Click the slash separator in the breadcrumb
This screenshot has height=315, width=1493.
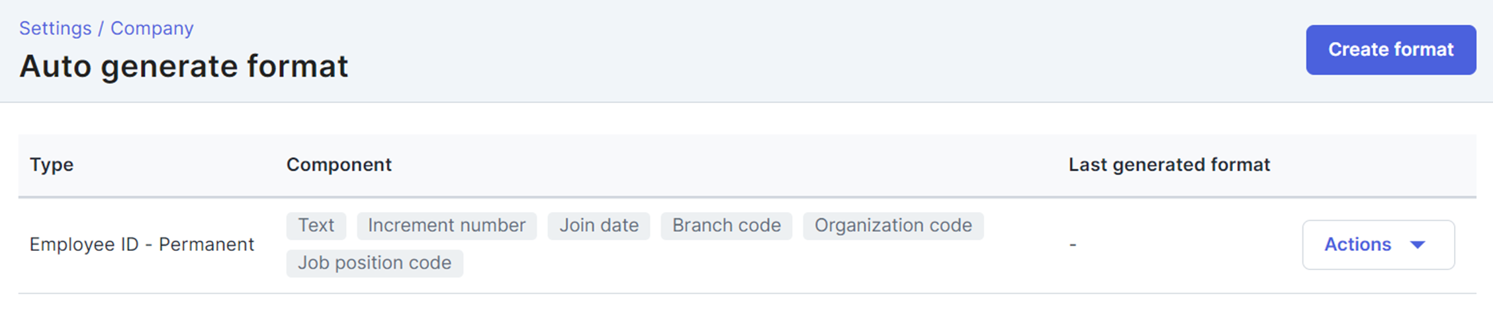(101, 28)
